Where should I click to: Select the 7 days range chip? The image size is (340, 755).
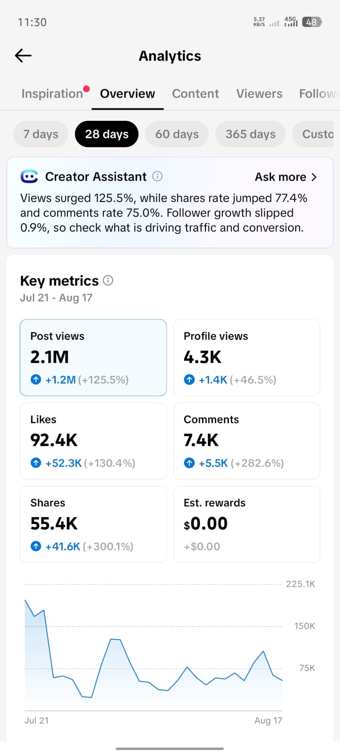(41, 134)
